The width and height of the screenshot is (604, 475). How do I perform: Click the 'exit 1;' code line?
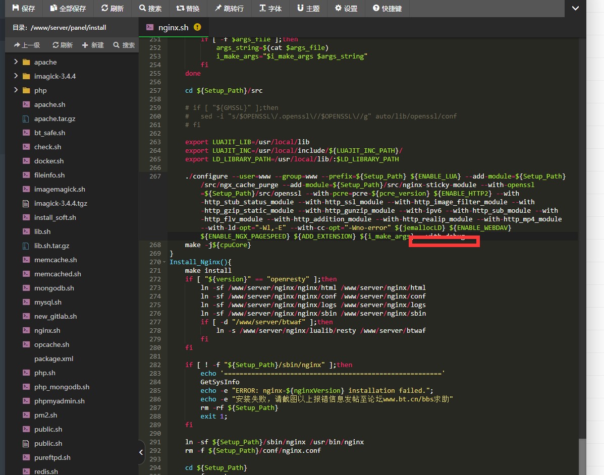coord(214,416)
